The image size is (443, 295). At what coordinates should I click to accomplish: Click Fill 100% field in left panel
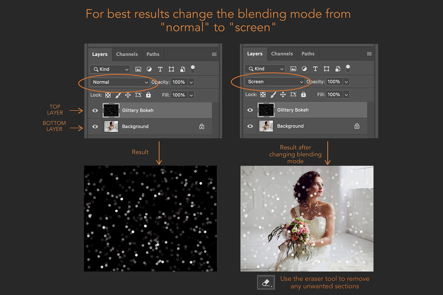tap(179, 95)
